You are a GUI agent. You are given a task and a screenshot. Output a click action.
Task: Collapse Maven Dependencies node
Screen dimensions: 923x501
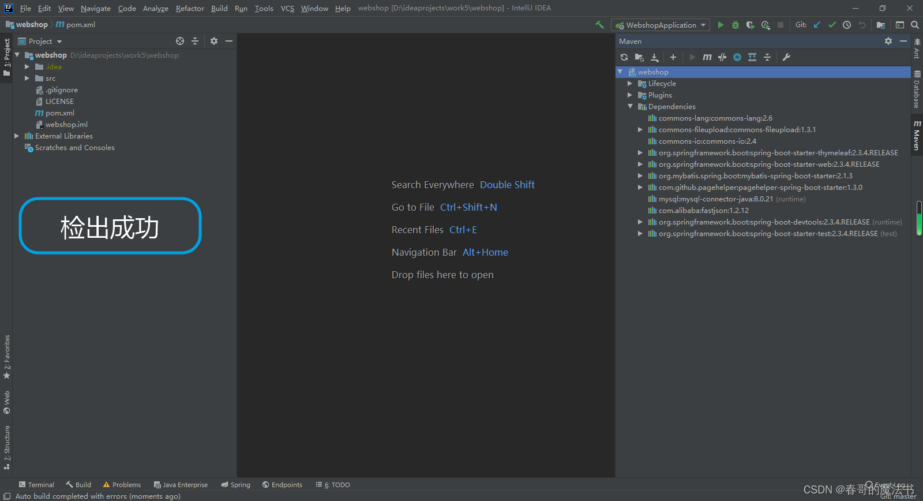tap(630, 107)
